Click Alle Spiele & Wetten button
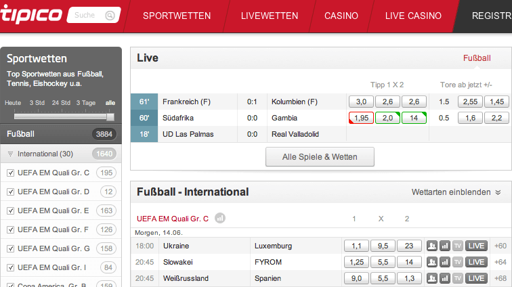The width and height of the screenshot is (512, 287). [320, 157]
